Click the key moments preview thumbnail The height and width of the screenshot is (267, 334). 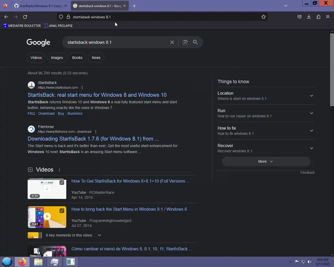click(34, 235)
